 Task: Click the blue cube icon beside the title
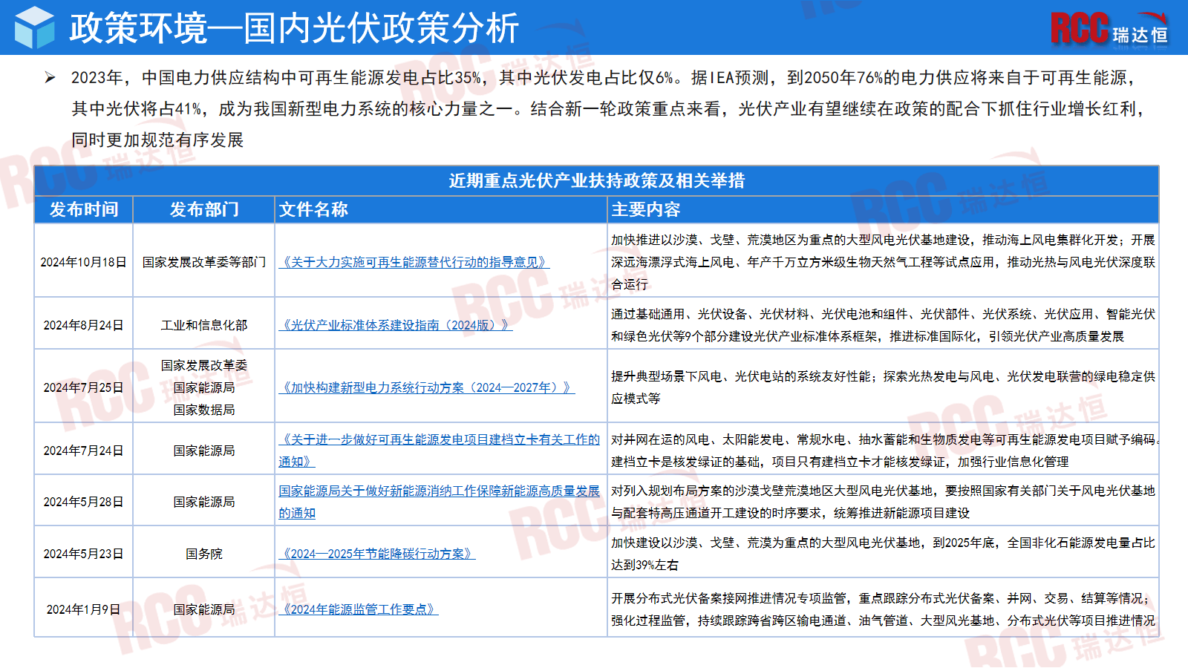pos(35,27)
